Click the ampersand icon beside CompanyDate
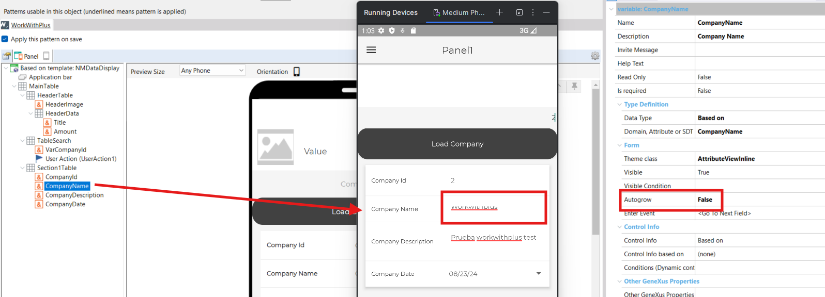 [x=39, y=204]
